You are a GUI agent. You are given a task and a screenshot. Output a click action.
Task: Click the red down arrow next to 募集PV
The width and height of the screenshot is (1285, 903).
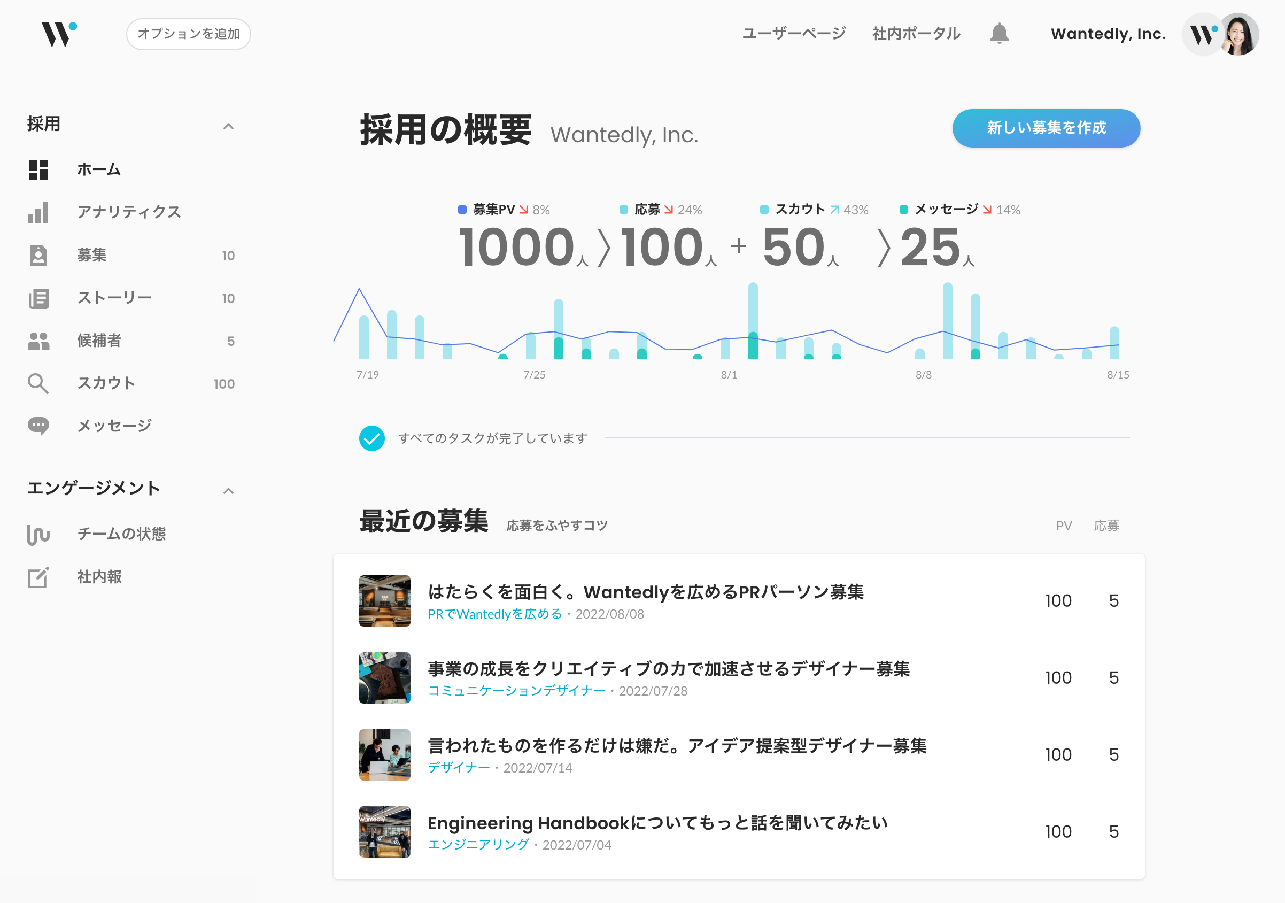point(523,210)
